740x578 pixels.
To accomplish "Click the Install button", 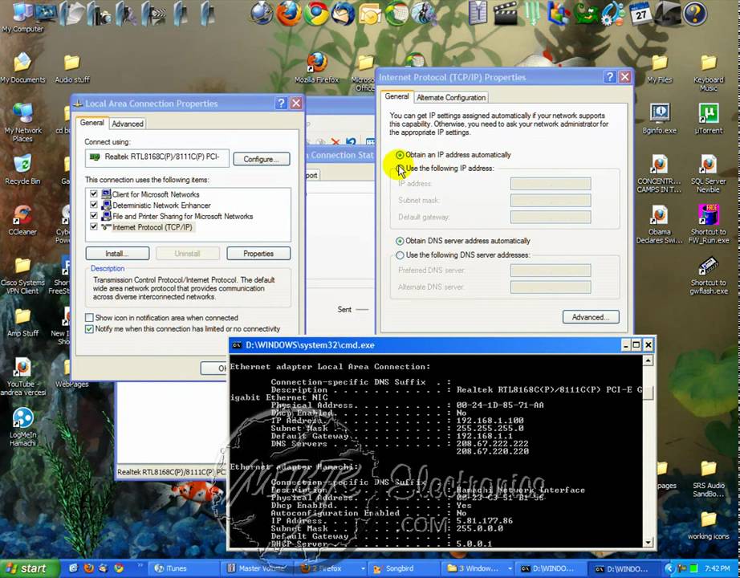I will [117, 254].
